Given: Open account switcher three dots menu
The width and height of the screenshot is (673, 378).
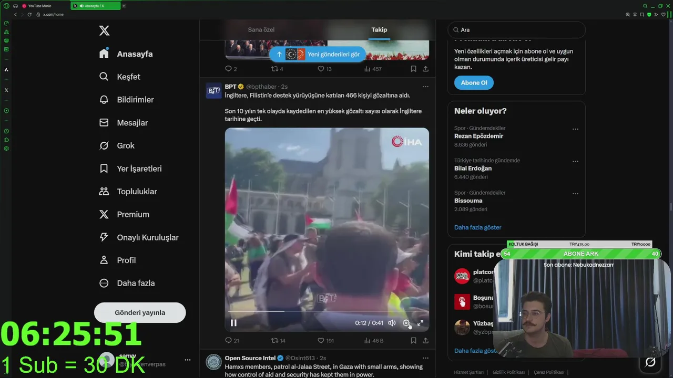Looking at the screenshot, I should pyautogui.click(x=187, y=360).
